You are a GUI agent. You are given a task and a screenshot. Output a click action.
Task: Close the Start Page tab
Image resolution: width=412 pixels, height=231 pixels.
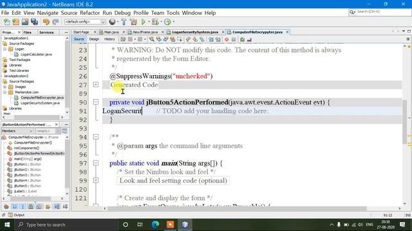95,32
